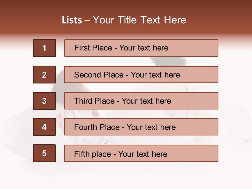Click the bold word 'Lists' in the title
This screenshot has width=252, height=189.
(72, 20)
